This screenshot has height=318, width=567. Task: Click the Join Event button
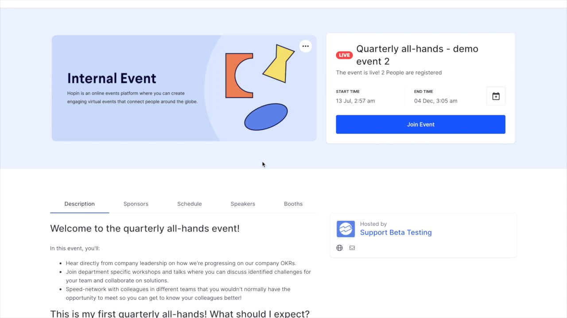[x=420, y=125]
